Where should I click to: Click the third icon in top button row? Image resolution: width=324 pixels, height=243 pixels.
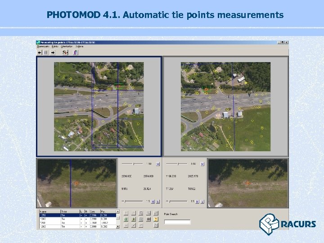pyautogui.click(x=141, y=213)
